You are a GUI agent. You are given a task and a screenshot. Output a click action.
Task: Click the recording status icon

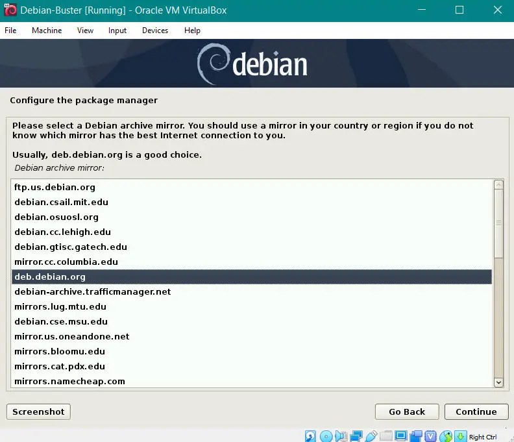[x=415, y=436]
